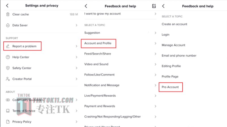Choose Pro Account topic

171,87
